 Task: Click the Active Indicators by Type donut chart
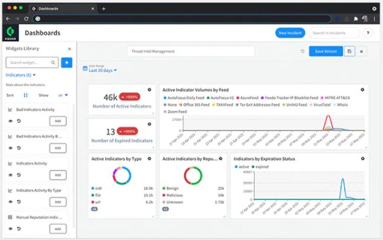tap(122, 175)
